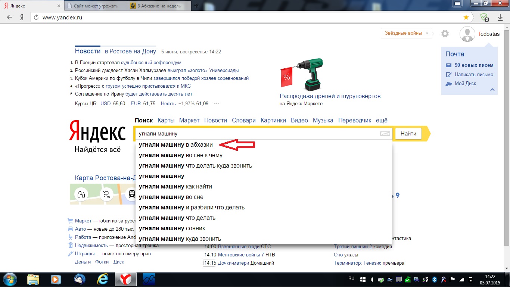Screen dimensions: 510x293
Task: Click the Yandex Browser taskbar icon
Action: tap(125, 279)
